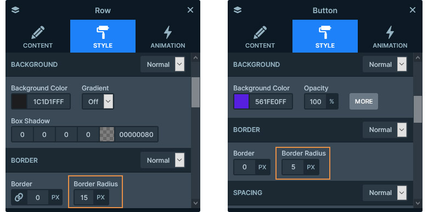
Task: Open the Button Spacing state Normal dropdown
Action: pyautogui.click(x=385, y=193)
